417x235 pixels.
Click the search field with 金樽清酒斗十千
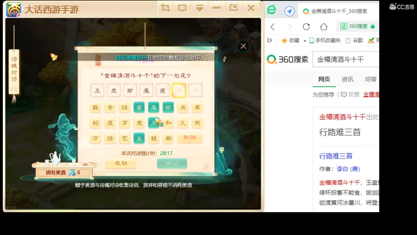[x=346, y=59]
